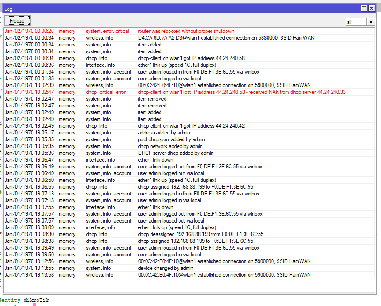This screenshot has width=381, height=306.
Task: Select the 19:06:47 'ether1 link down' entry
Action: click(155, 160)
